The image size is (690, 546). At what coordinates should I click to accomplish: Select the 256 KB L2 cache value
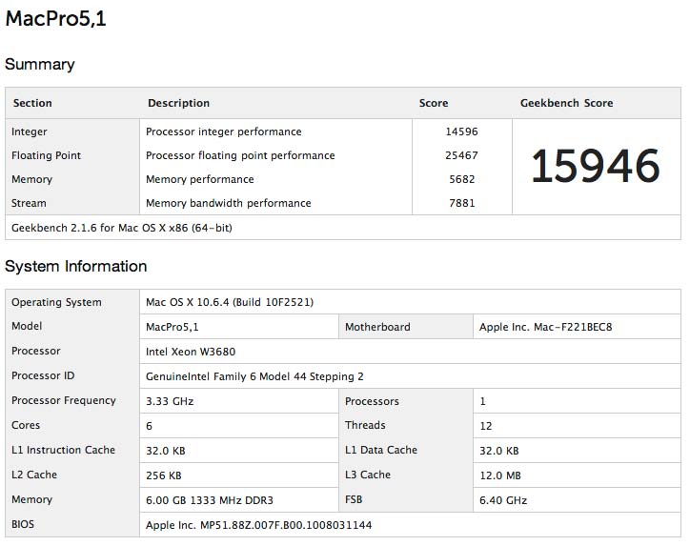click(164, 475)
